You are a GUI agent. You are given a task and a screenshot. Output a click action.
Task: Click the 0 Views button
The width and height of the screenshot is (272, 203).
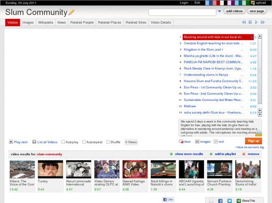tap(131, 142)
